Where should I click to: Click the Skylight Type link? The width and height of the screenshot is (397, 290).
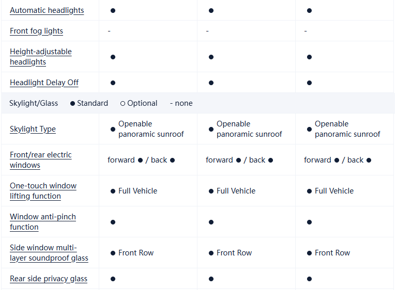33,129
